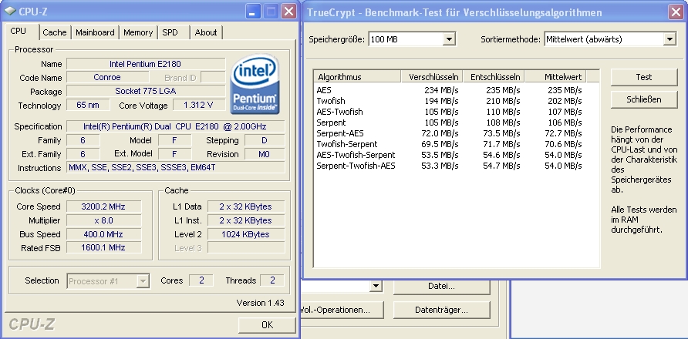
Task: Click the CPU-Z title bar chip icon
Action: 8,11
